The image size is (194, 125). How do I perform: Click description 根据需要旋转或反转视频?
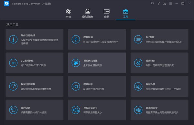pyautogui.click(x=34, y=112)
